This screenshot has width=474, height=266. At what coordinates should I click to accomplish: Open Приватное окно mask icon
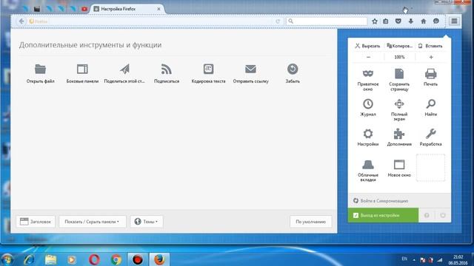[368, 73]
